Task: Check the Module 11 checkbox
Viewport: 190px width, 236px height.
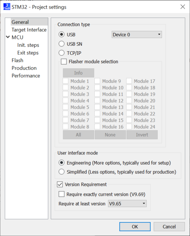Action: coord(97,94)
